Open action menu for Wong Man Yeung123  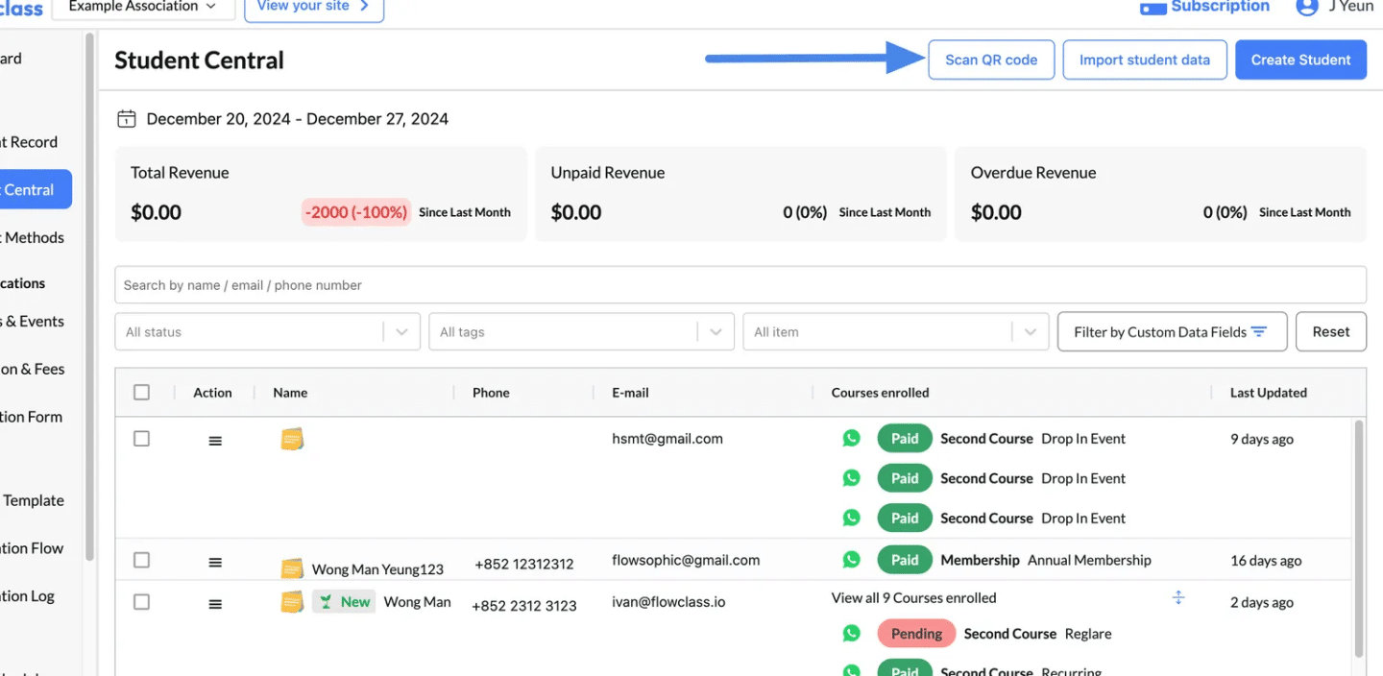pyautogui.click(x=215, y=563)
